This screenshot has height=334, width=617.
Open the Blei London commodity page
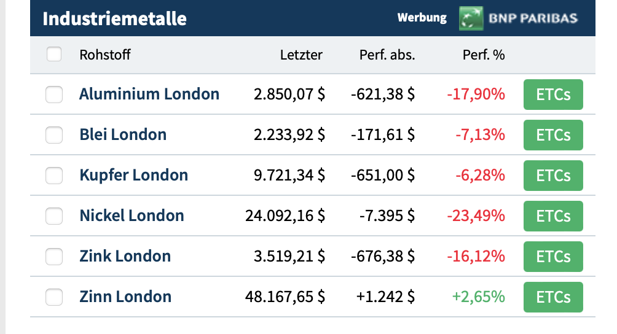123,135
